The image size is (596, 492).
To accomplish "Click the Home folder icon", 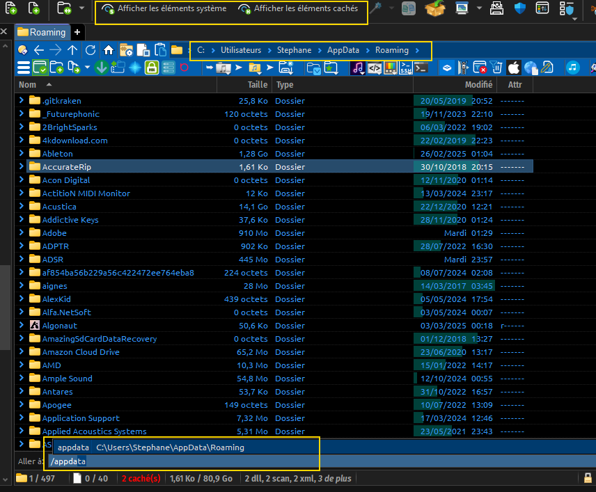I will [x=109, y=50].
